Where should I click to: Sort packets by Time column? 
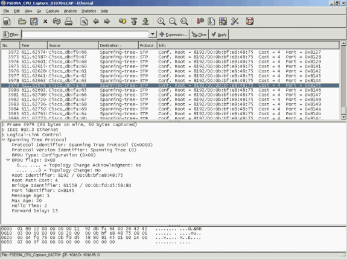33,45
